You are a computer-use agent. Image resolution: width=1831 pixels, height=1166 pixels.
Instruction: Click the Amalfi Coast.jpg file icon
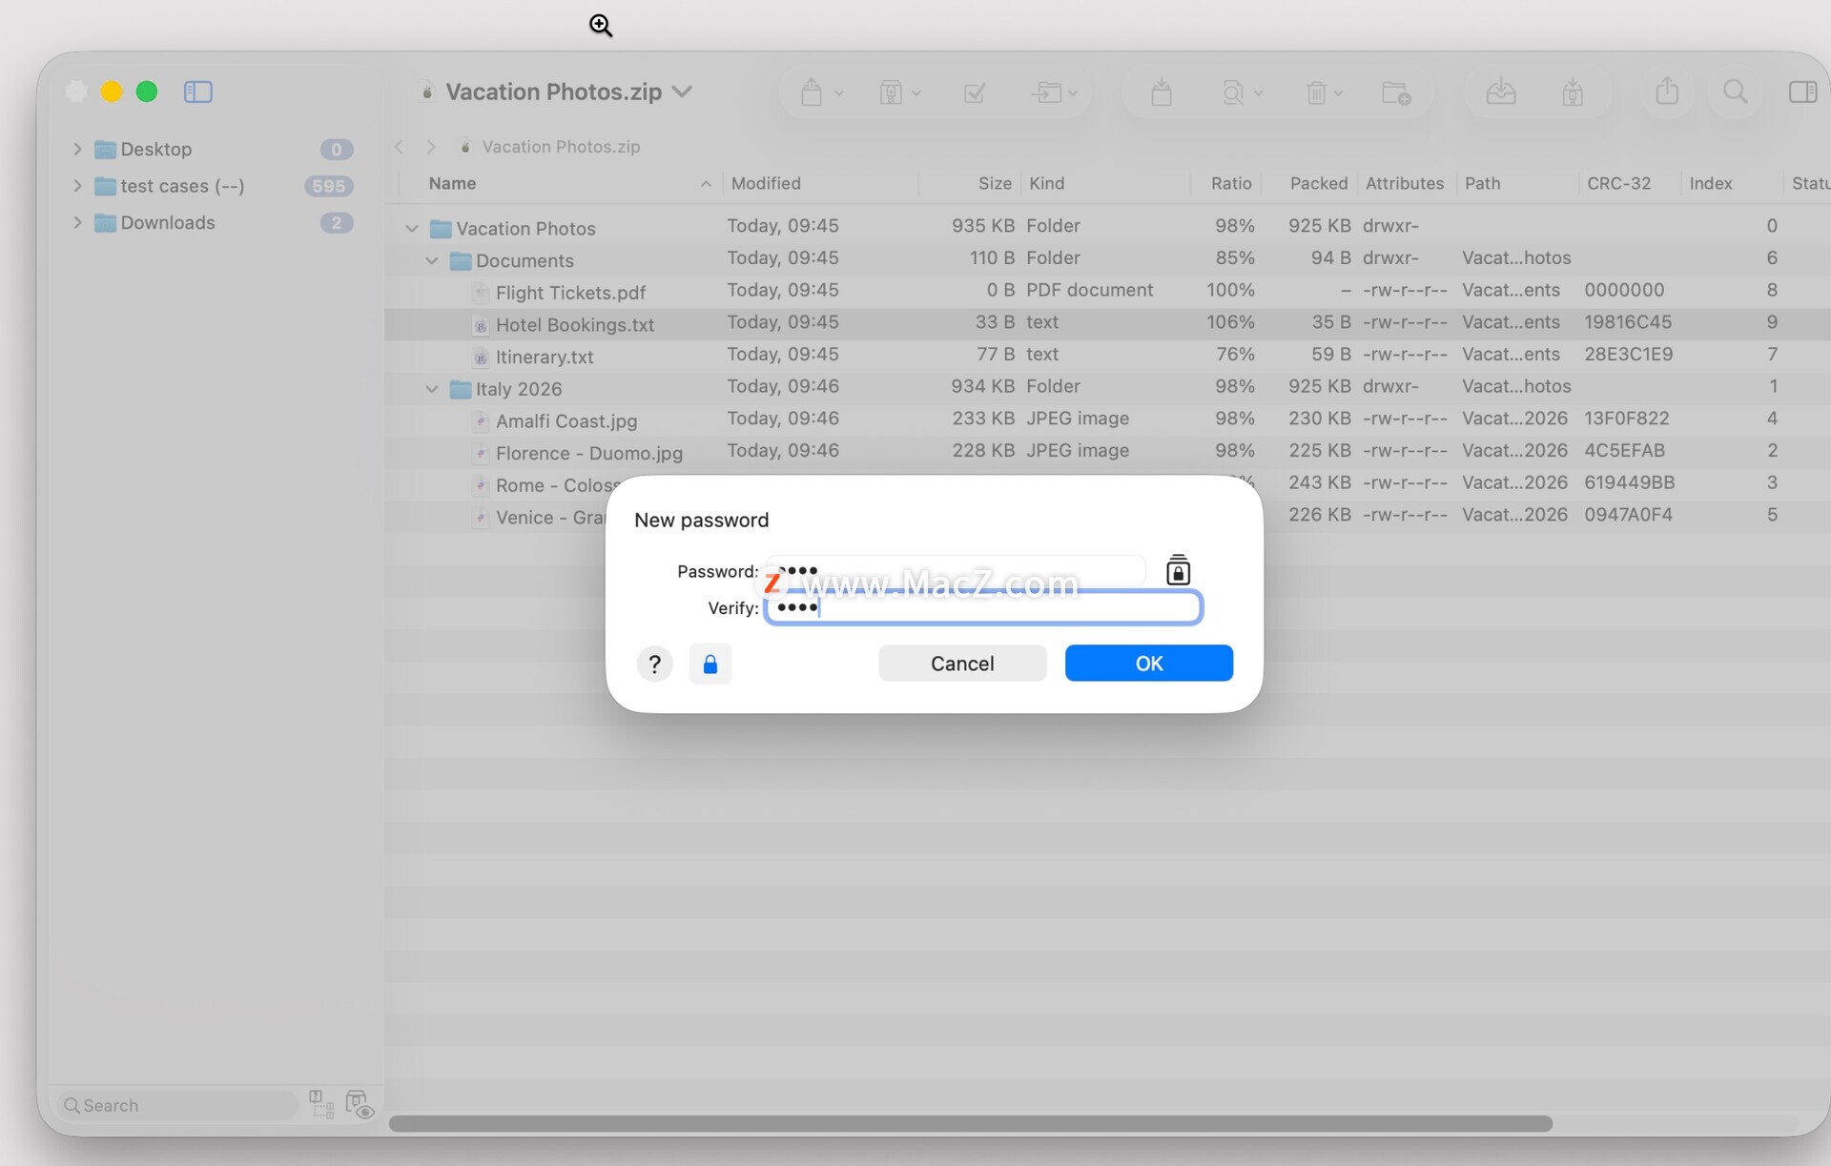pos(481,421)
